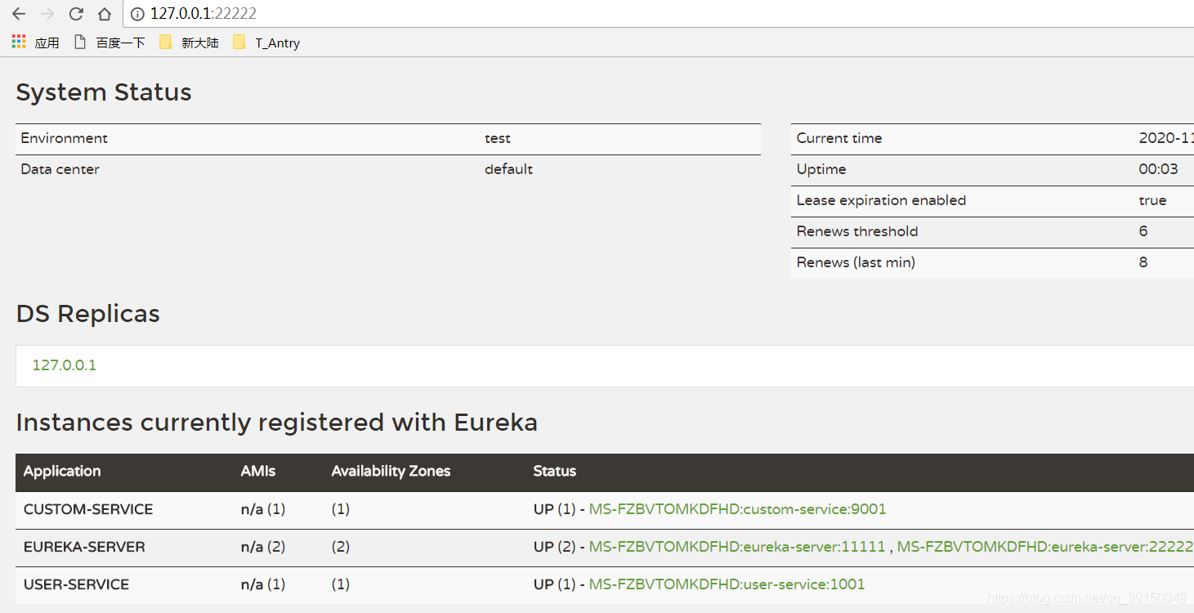Select the Renews (last min) label

[x=856, y=262]
